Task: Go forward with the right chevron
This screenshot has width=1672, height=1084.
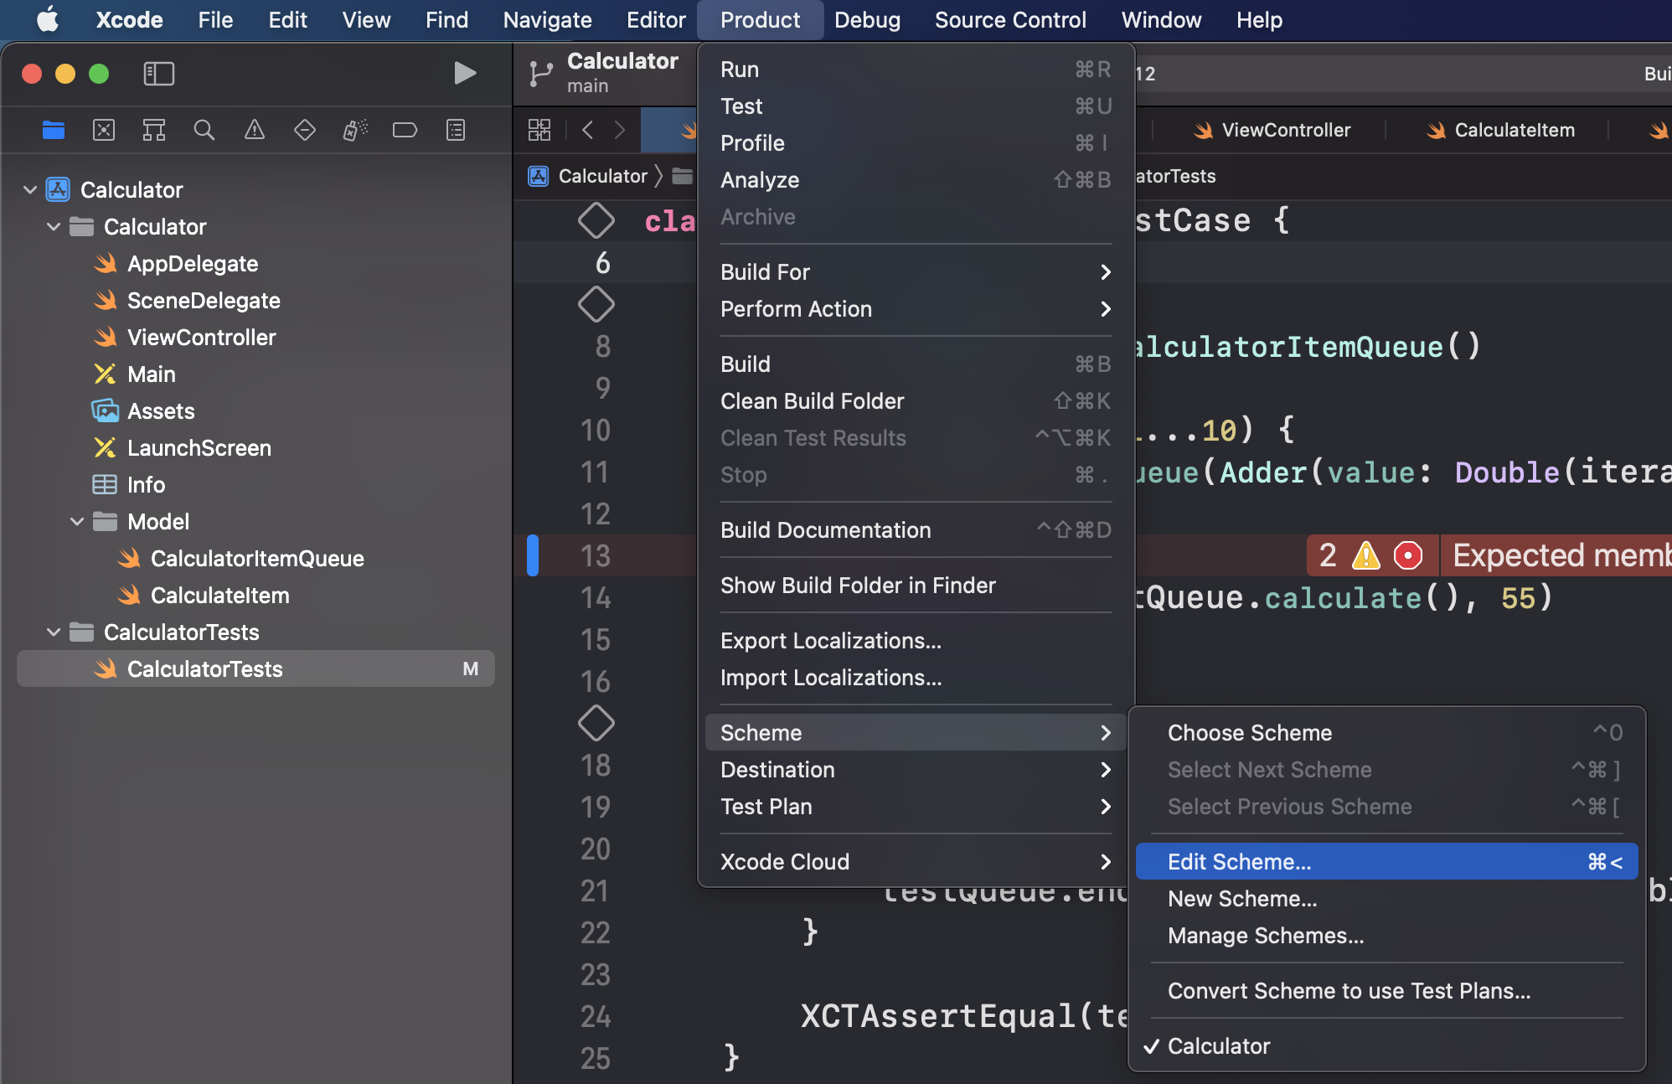Action: [x=620, y=130]
